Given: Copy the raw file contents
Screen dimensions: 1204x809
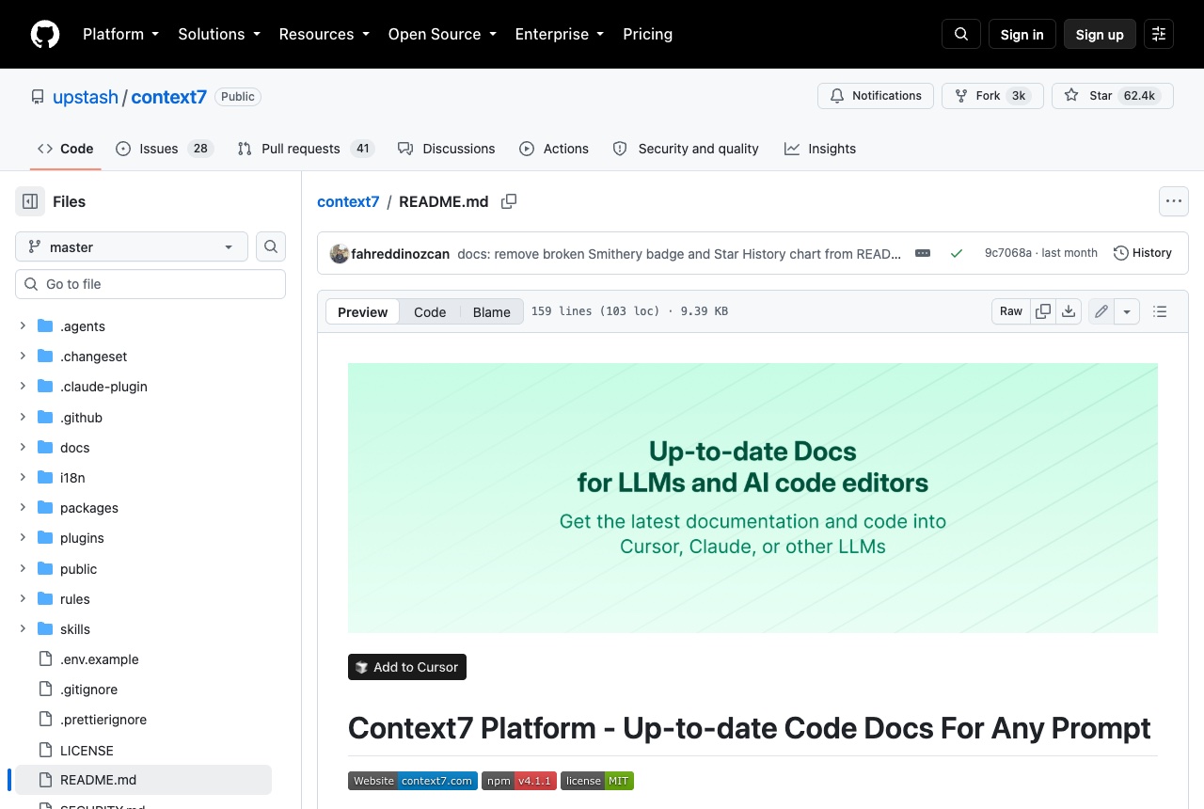Looking at the screenshot, I should point(1043,311).
